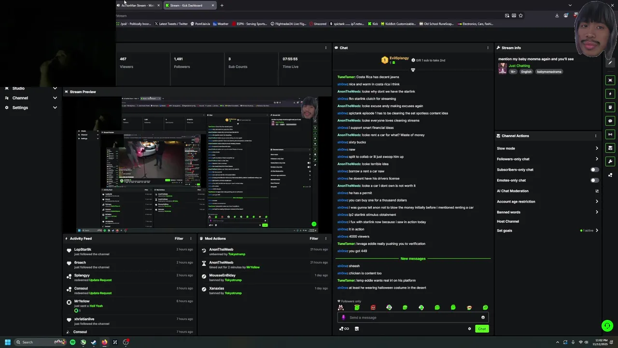618x348 pixels.
Task: Open KickBot bookmark
Action: [398, 24]
